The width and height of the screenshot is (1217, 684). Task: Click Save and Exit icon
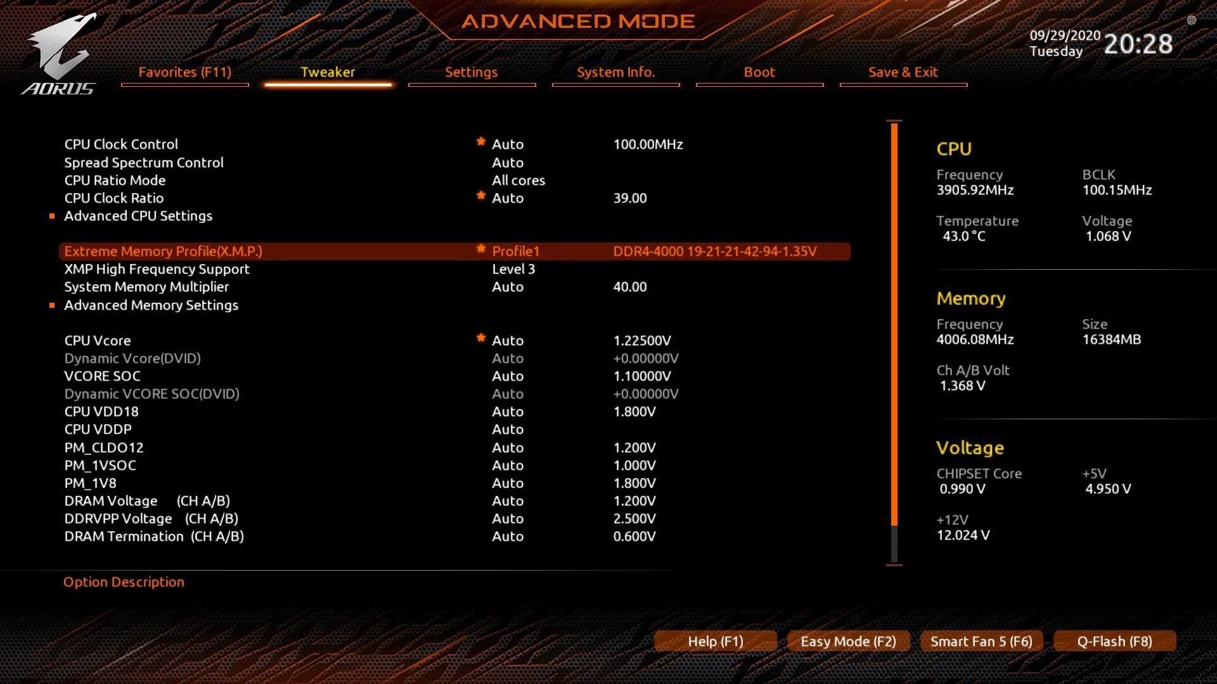pos(902,72)
